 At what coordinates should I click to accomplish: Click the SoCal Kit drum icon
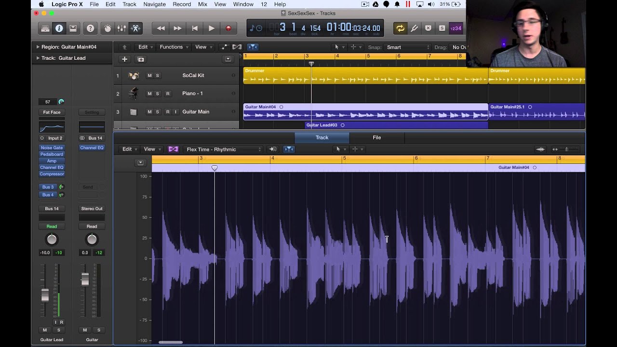pyautogui.click(x=134, y=76)
